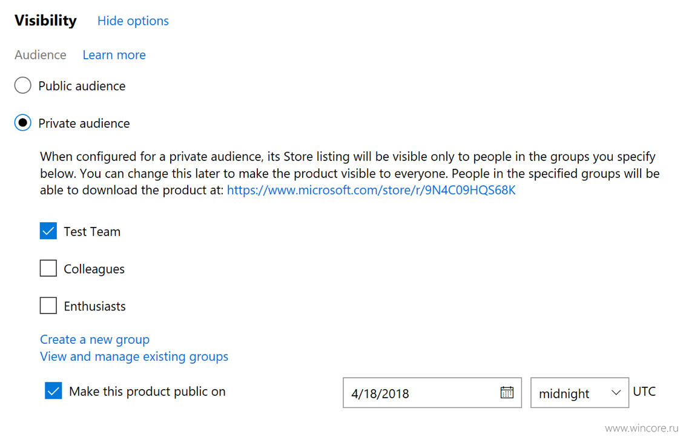This screenshot has width=686, height=440.
Task: Toggle Make this product public on checkbox
Action: point(53,390)
